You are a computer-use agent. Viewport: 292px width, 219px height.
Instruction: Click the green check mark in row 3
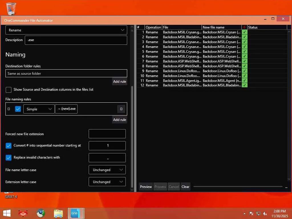pyautogui.click(x=244, y=42)
